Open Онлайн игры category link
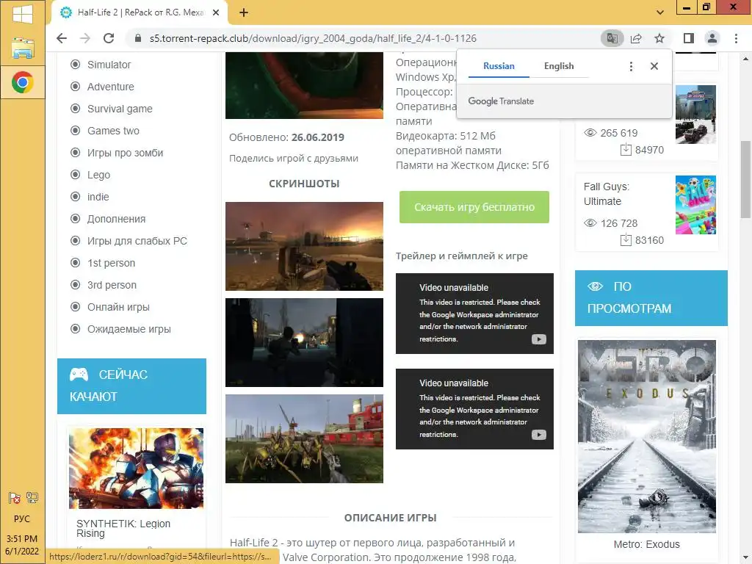 click(118, 307)
